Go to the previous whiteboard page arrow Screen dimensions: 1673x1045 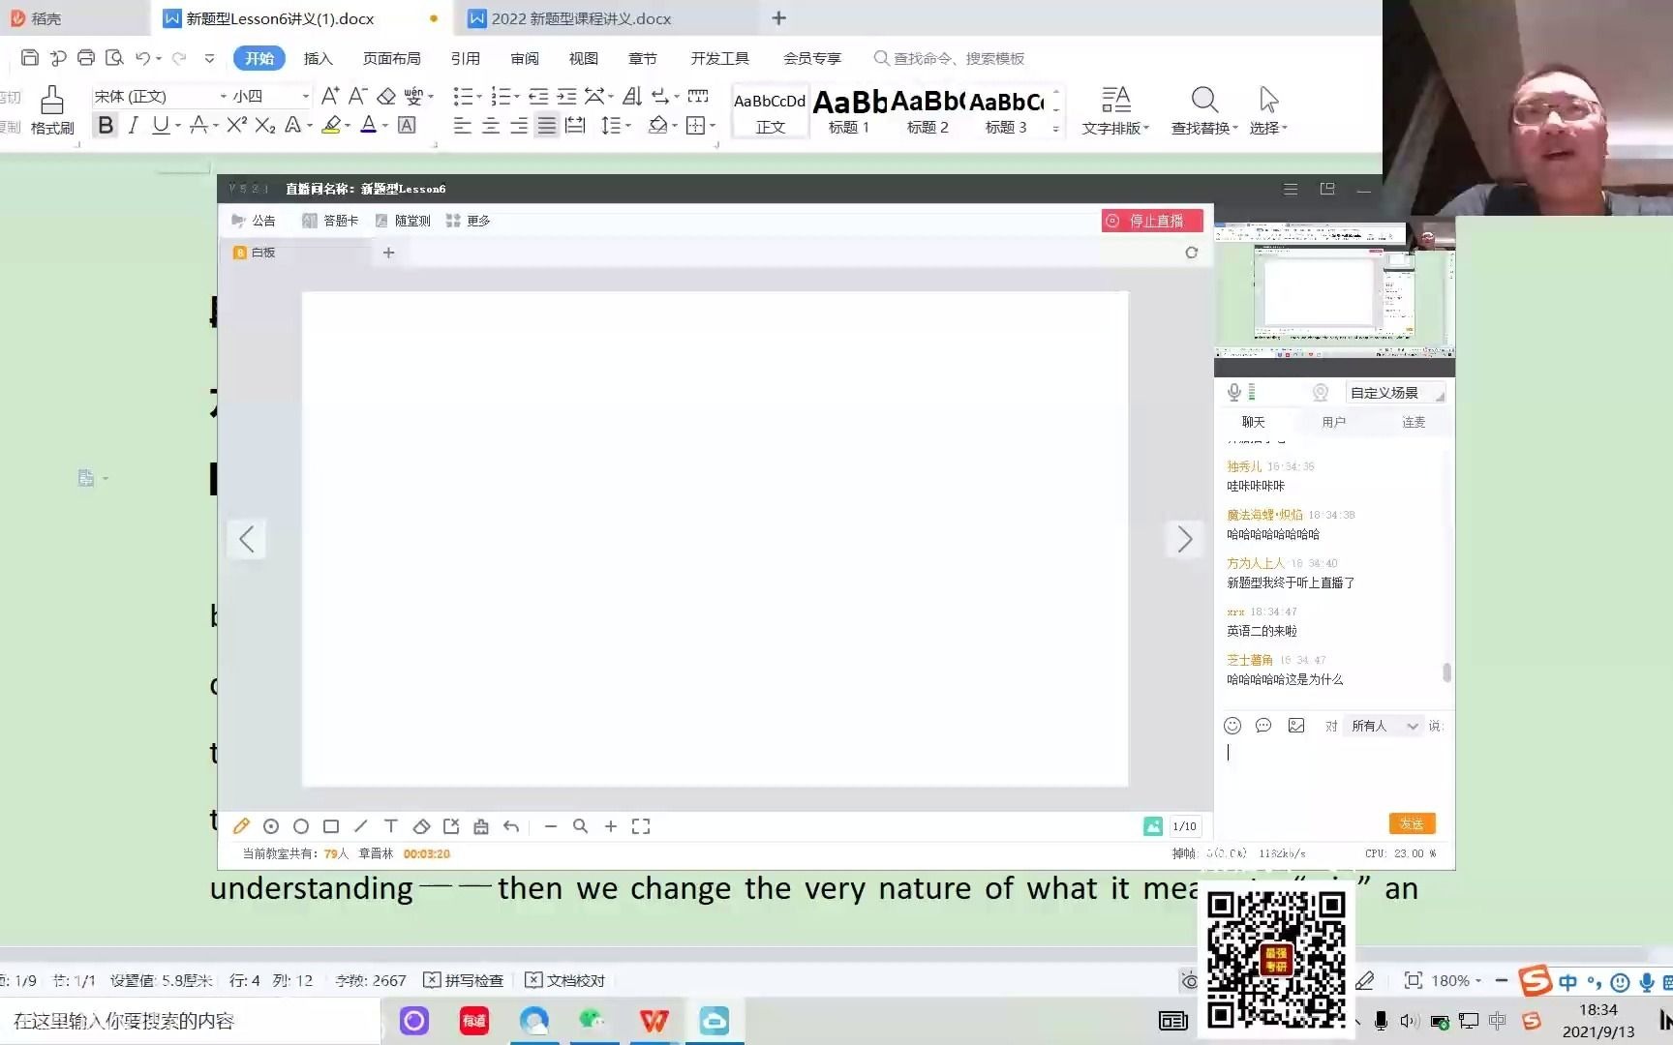(x=247, y=539)
